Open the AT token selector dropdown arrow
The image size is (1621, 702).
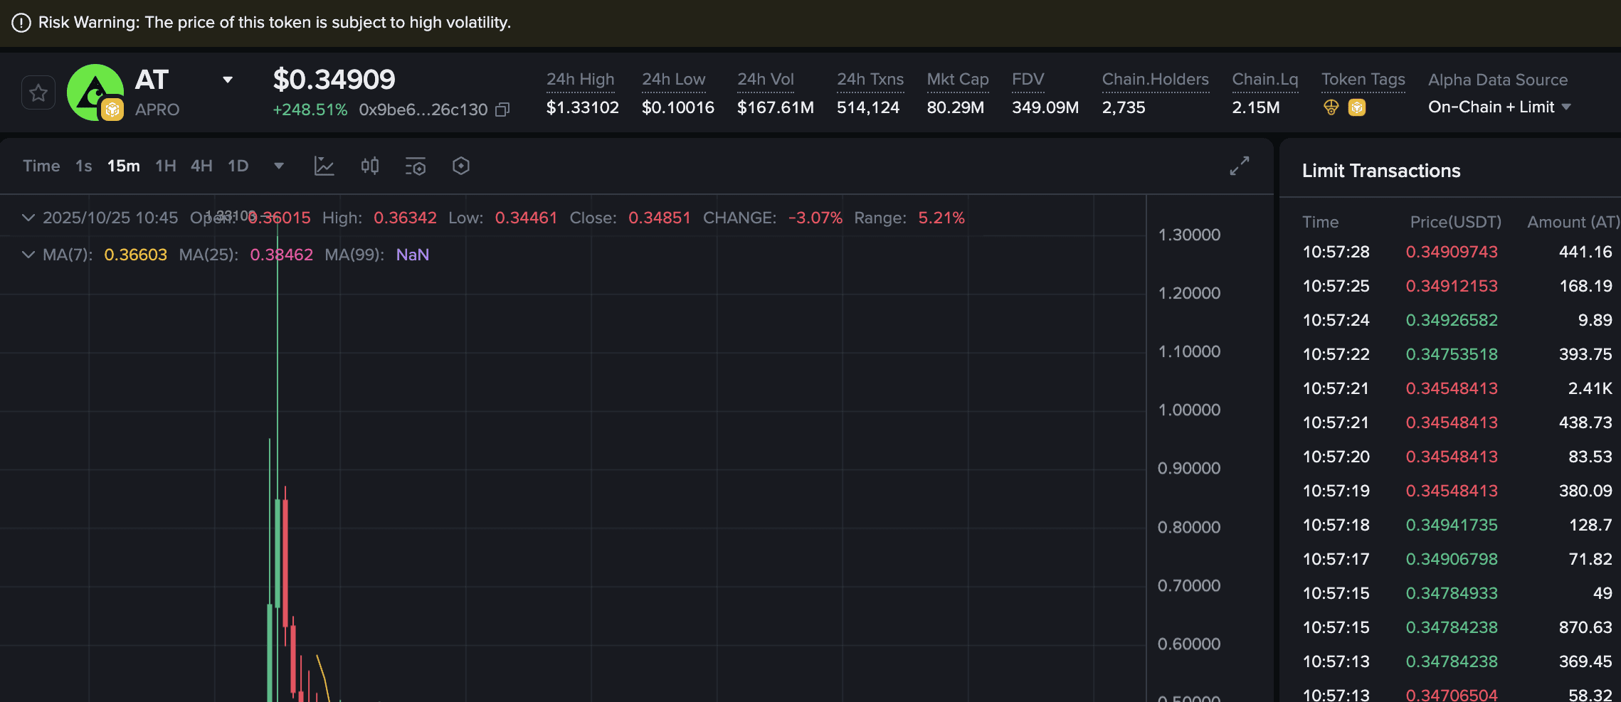pos(228,80)
